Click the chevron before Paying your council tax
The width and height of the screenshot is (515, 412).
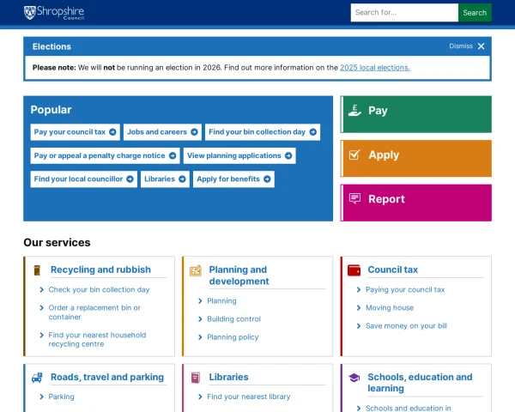pos(359,290)
